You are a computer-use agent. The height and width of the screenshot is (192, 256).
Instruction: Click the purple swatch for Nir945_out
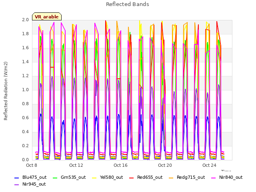[x=17, y=185]
